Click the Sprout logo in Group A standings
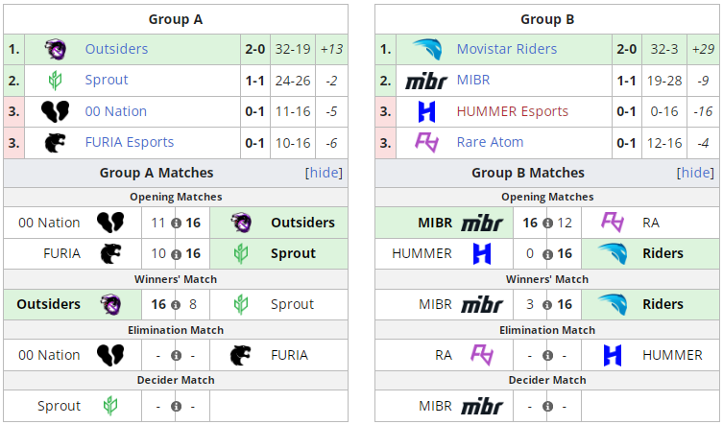The height and width of the screenshot is (425, 723). click(x=55, y=81)
